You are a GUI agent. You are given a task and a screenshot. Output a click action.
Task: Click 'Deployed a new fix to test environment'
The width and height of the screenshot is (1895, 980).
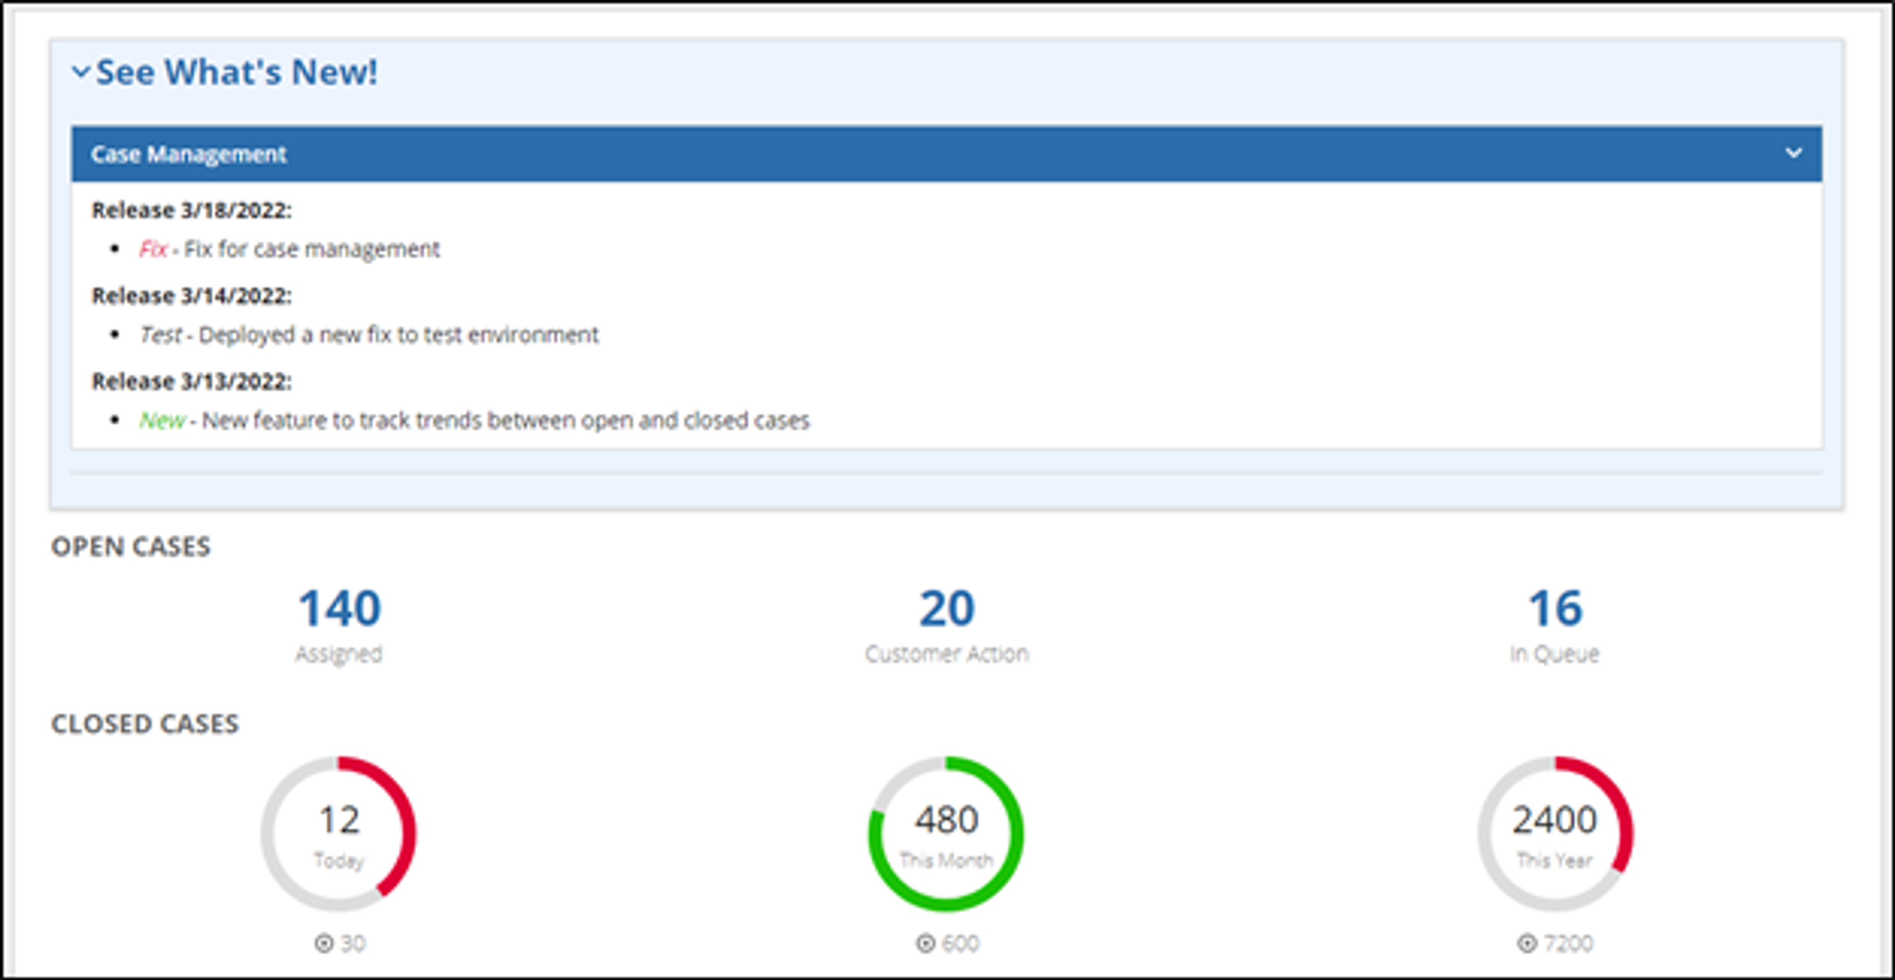click(399, 335)
